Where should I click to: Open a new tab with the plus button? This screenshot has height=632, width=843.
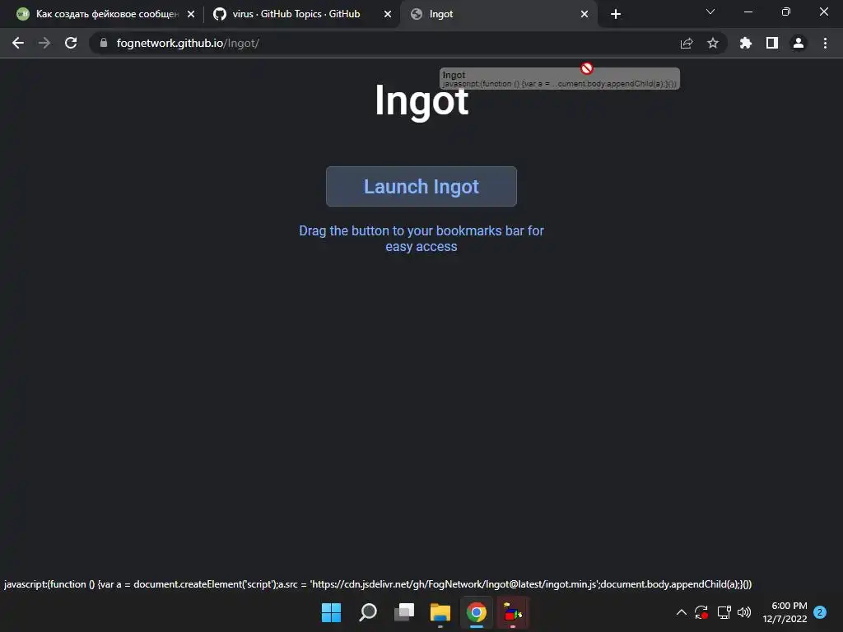[x=616, y=14]
